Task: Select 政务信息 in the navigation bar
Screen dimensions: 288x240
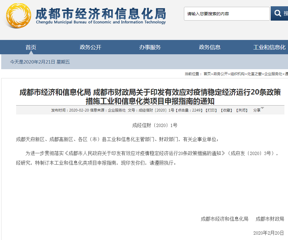Action: pyautogui.click(x=210, y=47)
